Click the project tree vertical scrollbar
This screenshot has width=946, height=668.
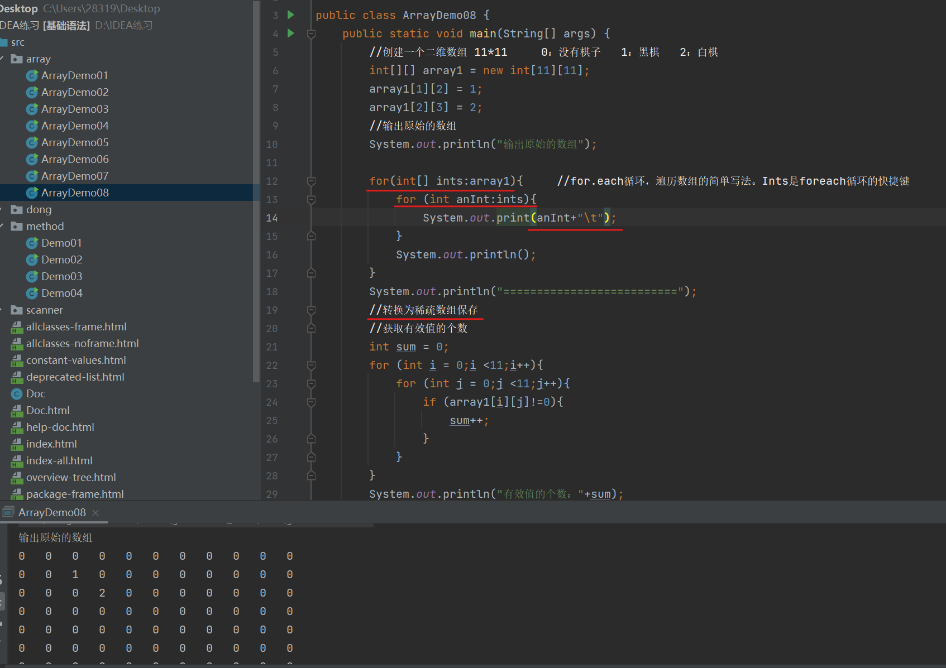click(x=256, y=191)
